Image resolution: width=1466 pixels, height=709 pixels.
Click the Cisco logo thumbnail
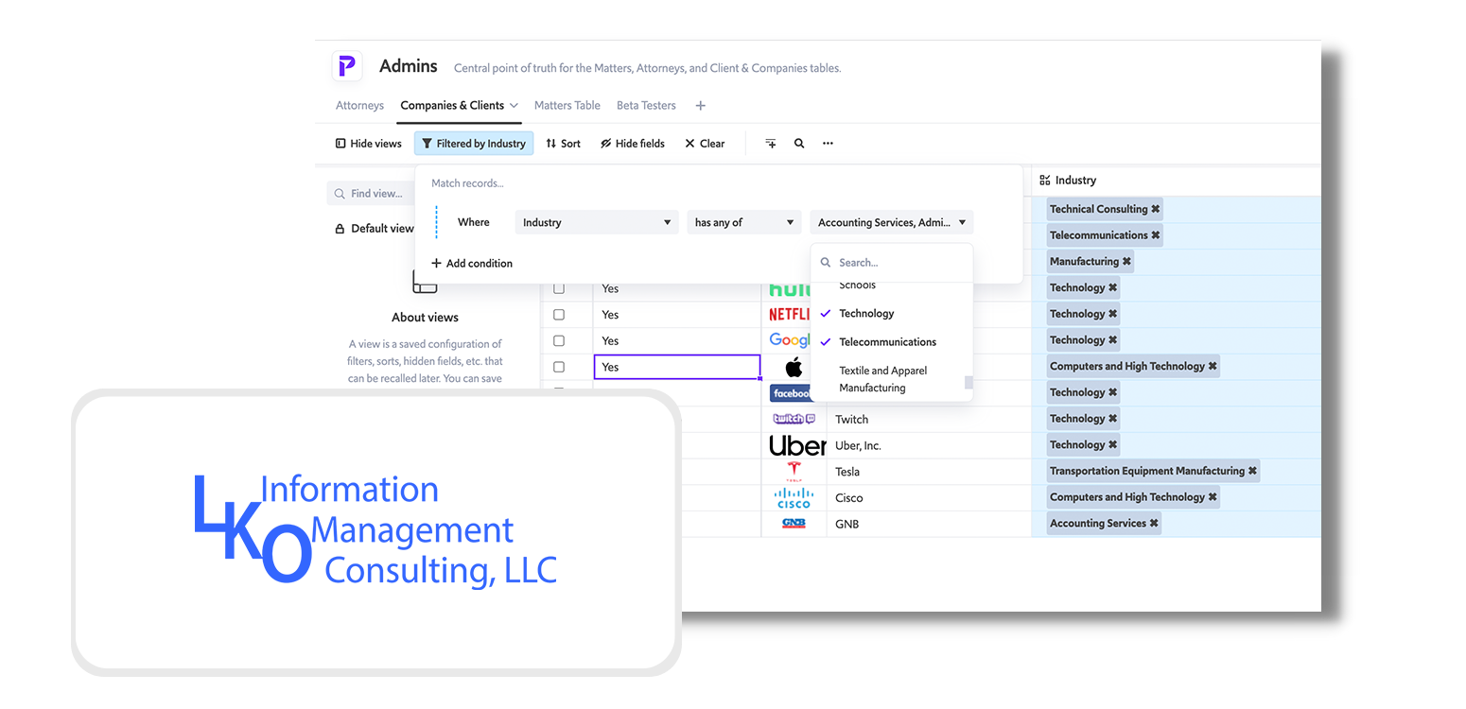tap(794, 498)
